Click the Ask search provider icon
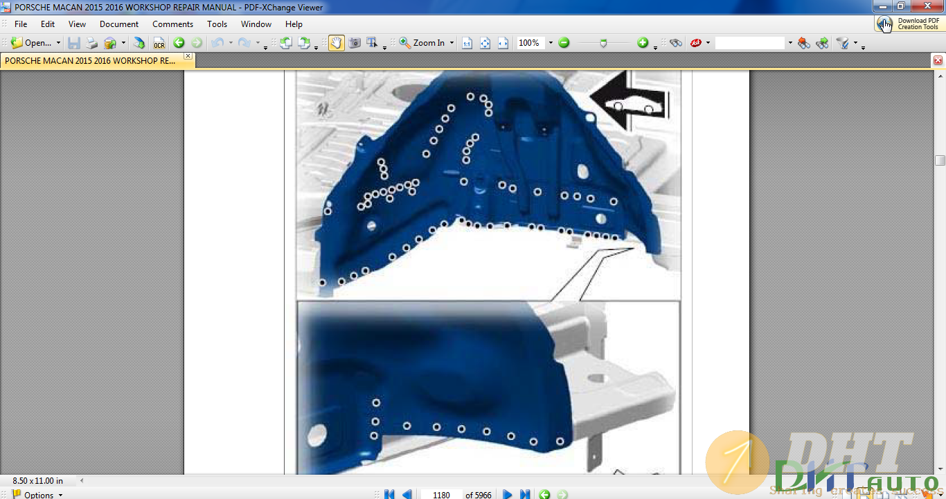946x499 pixels. pyautogui.click(x=696, y=43)
